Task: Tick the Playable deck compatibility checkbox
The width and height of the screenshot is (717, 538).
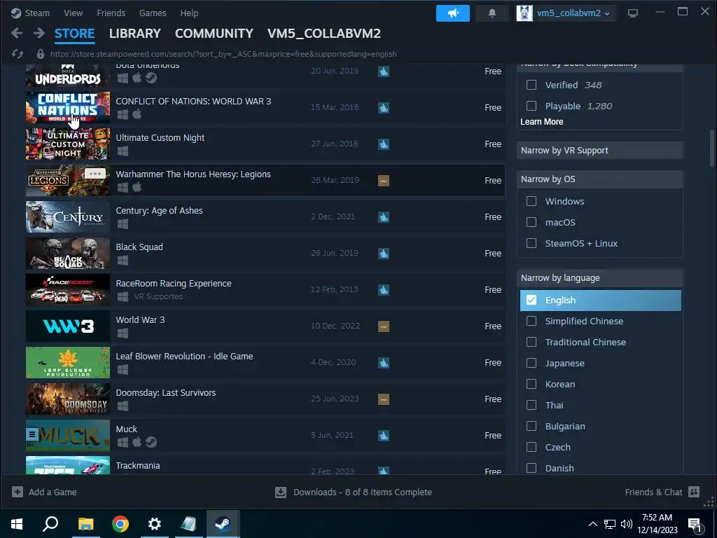Action: pyautogui.click(x=531, y=106)
